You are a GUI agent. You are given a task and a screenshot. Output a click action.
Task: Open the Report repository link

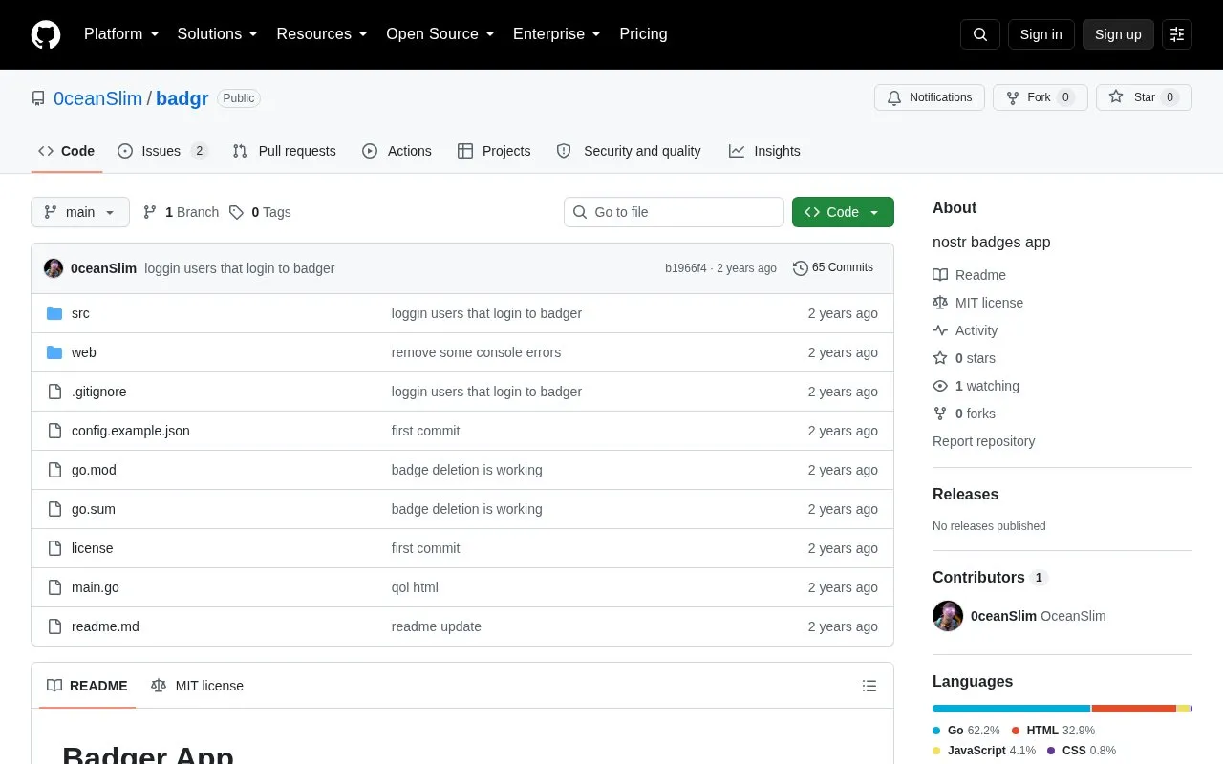983,441
